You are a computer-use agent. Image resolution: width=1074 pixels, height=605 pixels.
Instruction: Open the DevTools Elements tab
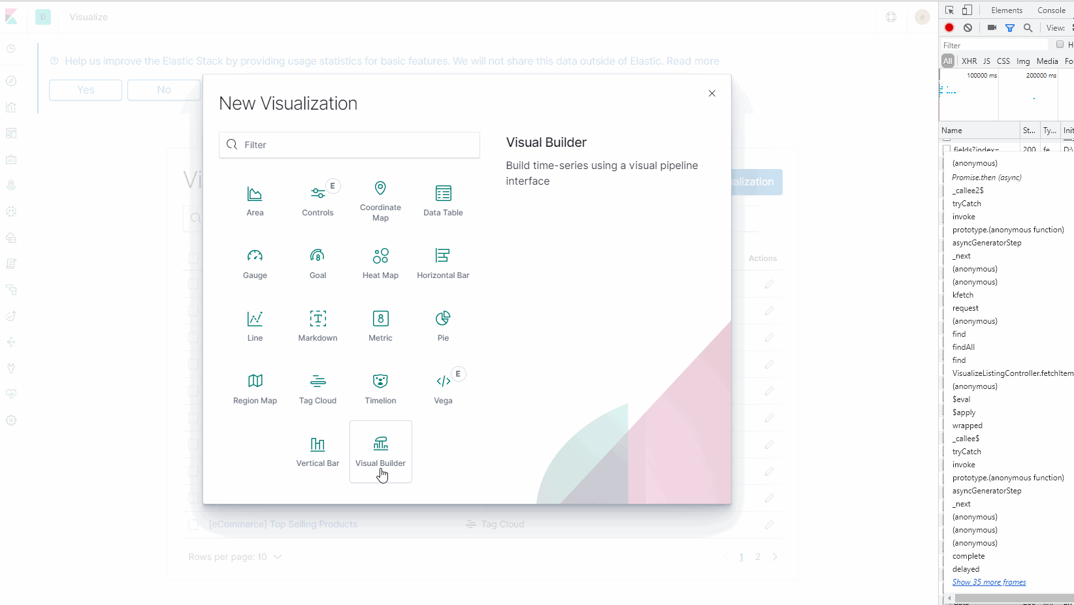click(1007, 10)
